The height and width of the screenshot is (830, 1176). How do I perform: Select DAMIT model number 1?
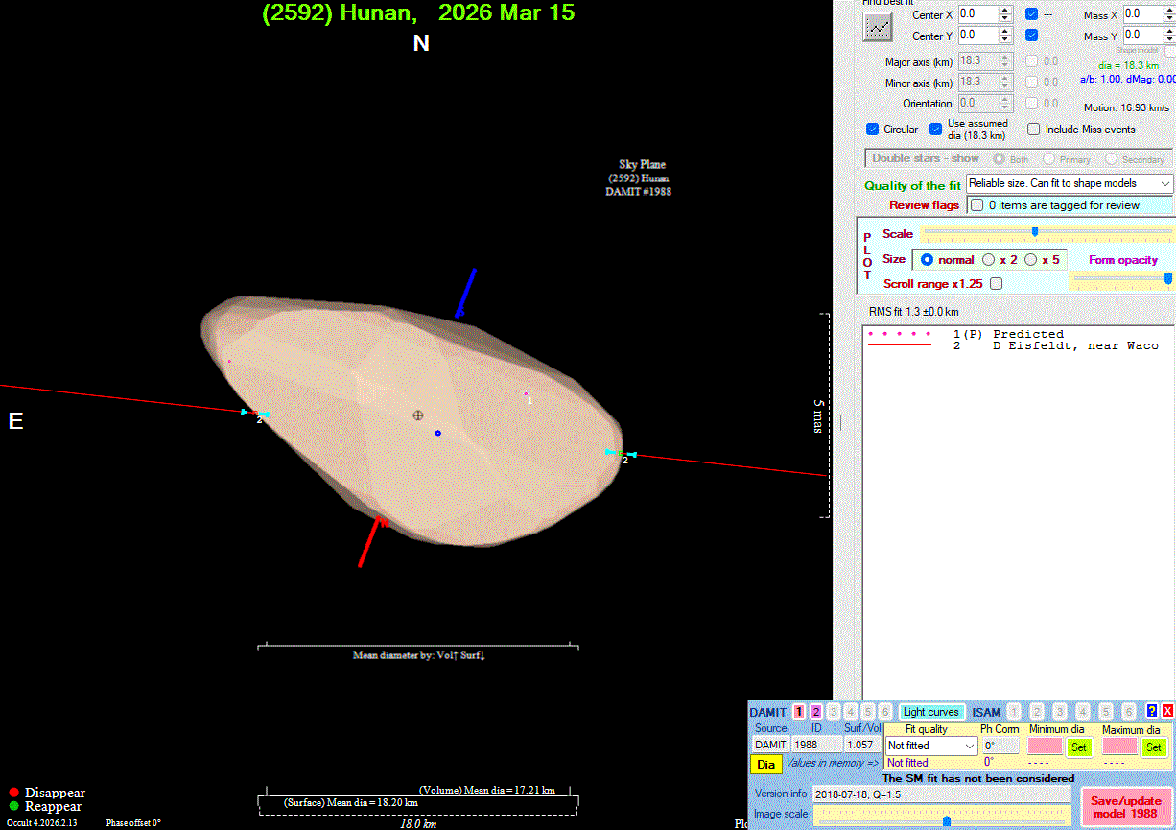pyautogui.click(x=799, y=712)
